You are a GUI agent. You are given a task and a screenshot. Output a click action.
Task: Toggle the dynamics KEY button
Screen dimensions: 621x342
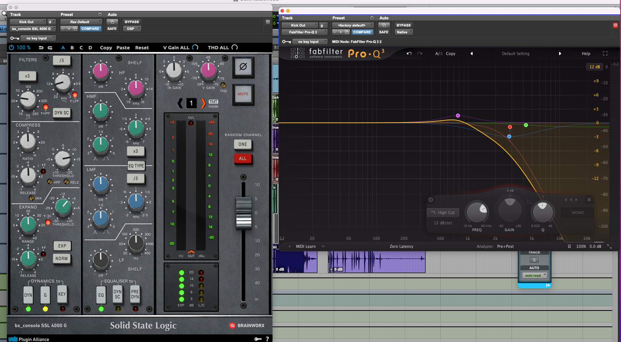[62, 294]
